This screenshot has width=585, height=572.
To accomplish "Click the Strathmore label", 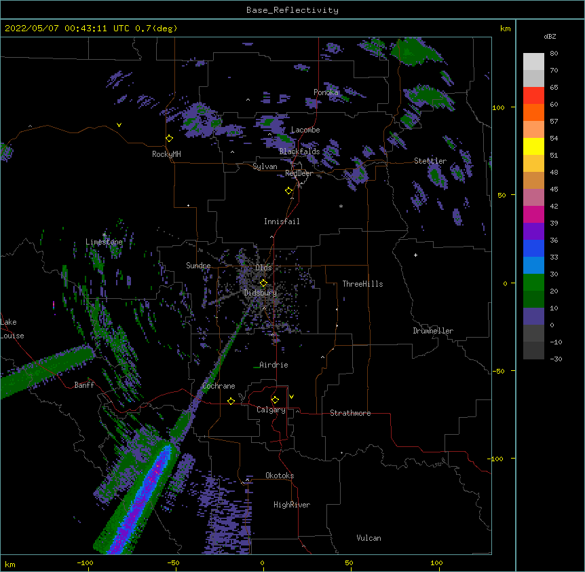I will pyautogui.click(x=350, y=413).
